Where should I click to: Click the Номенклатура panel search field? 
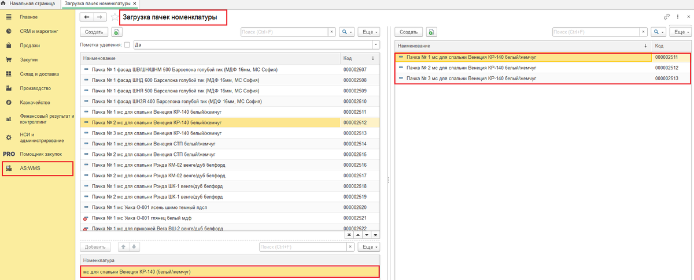point(302,247)
